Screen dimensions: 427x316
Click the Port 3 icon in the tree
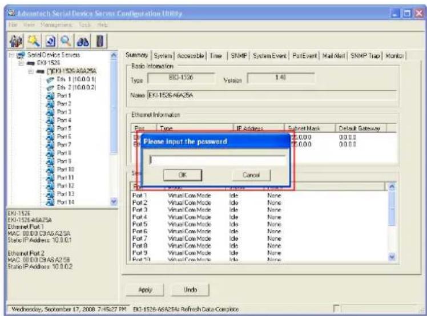pyautogui.click(x=50, y=112)
